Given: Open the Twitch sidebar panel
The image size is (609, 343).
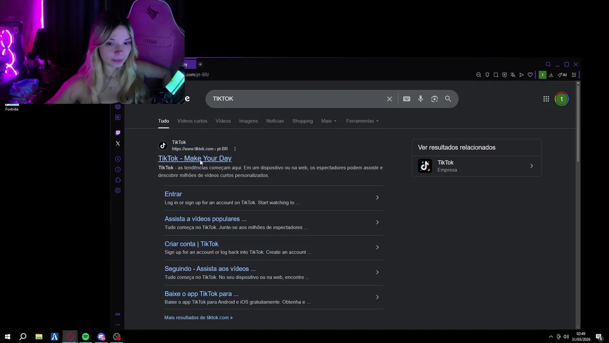Looking at the screenshot, I should [x=118, y=132].
